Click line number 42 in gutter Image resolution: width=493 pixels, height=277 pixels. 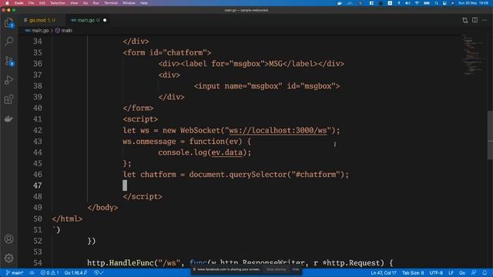38,130
